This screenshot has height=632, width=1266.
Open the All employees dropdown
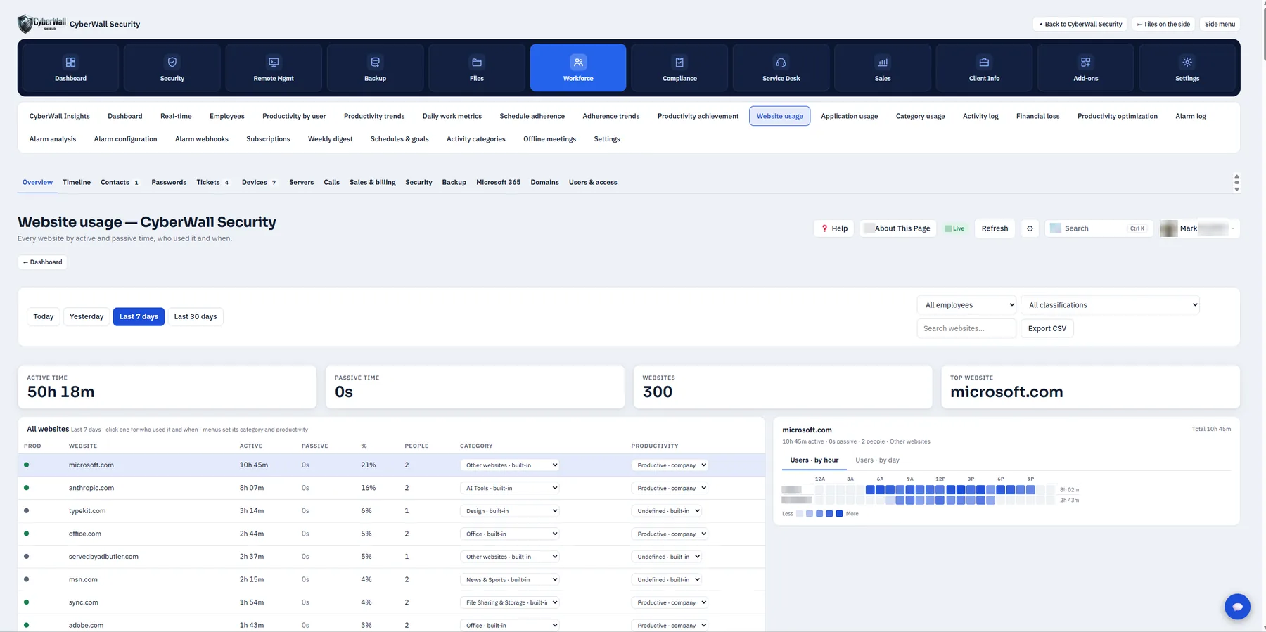pos(967,305)
